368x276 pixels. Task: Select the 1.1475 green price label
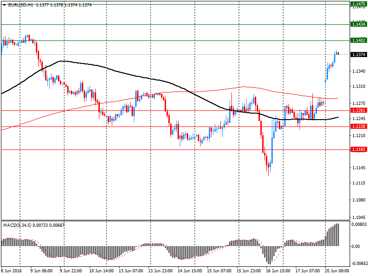coord(359,4)
